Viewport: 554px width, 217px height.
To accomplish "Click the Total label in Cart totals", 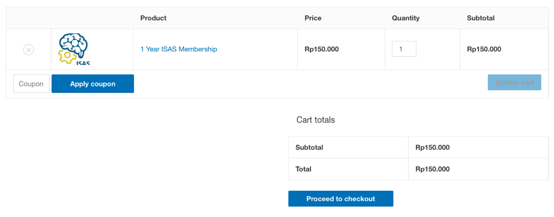I will (304, 169).
